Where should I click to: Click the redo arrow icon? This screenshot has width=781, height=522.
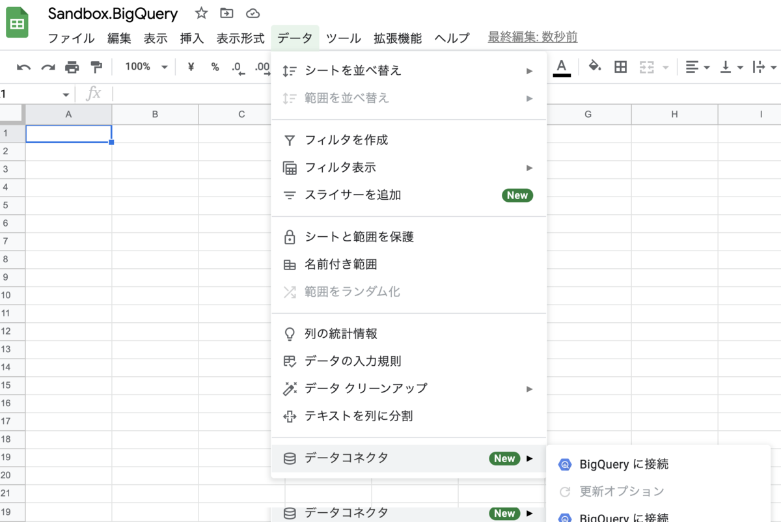pos(48,67)
